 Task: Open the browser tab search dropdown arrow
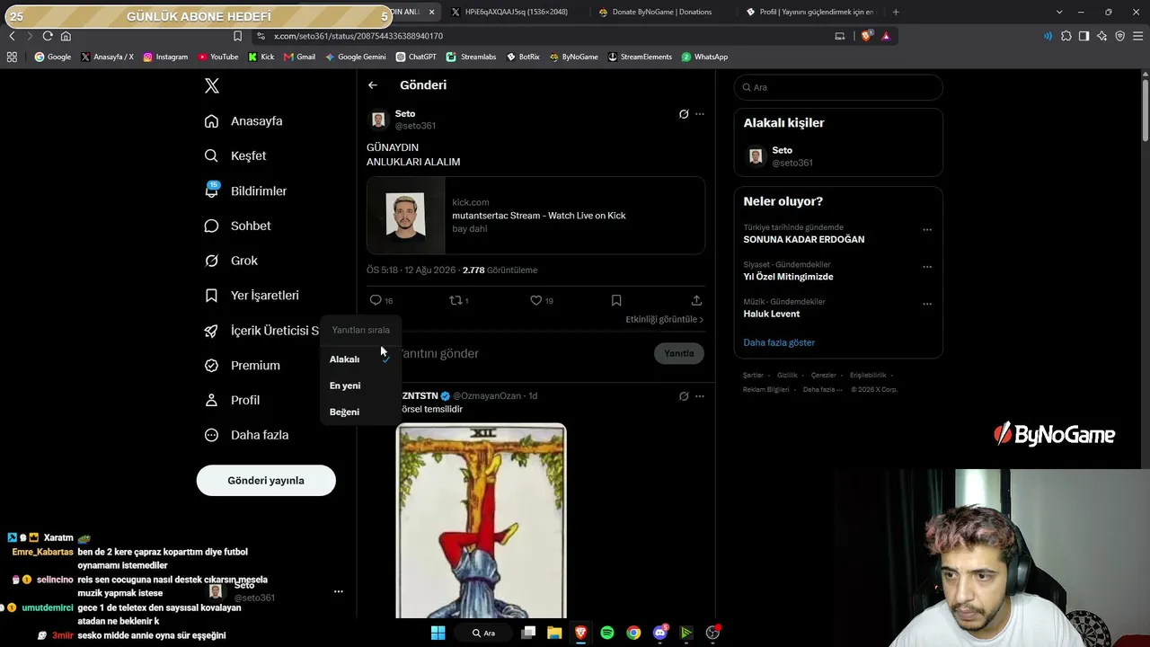(x=1059, y=12)
